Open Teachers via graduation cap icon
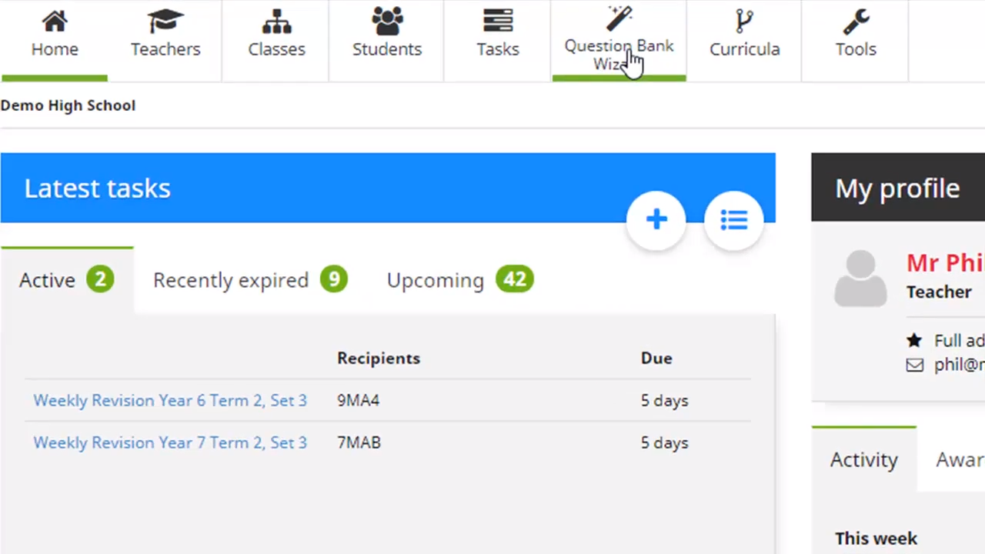The height and width of the screenshot is (554, 985). [x=165, y=22]
